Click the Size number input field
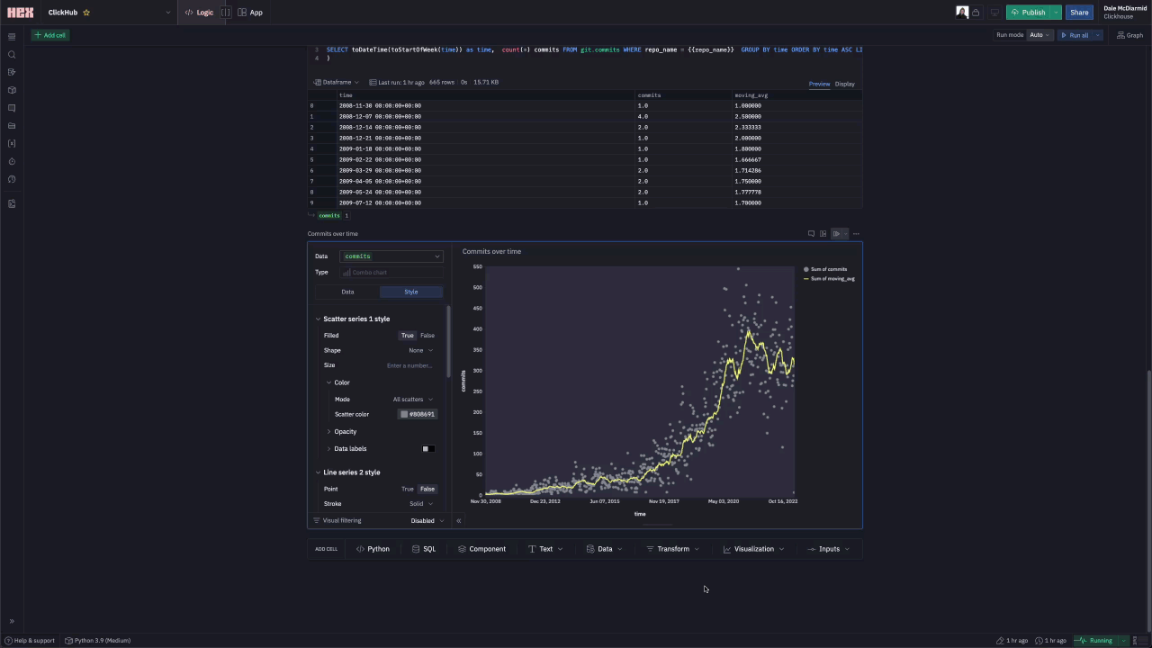The height and width of the screenshot is (648, 1152). click(x=409, y=365)
